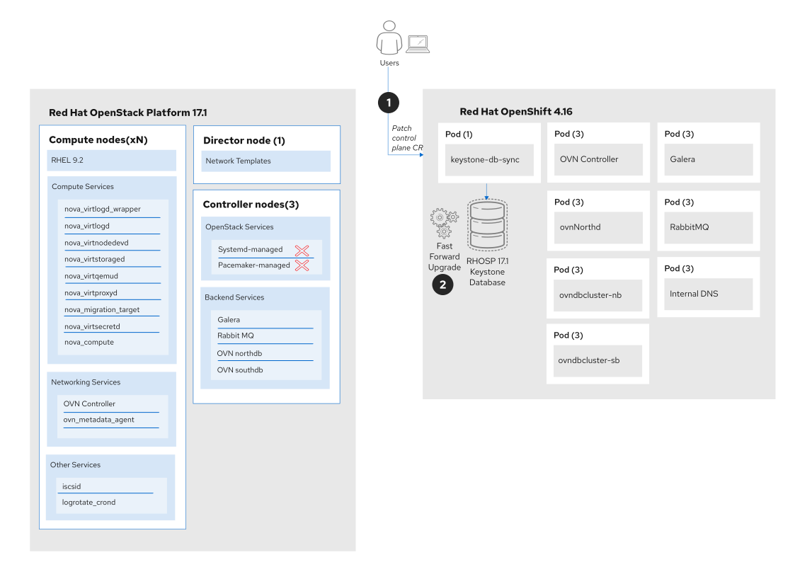Click the 'nova_migration_target' entry
Image resolution: width=795 pixels, height=562 pixels.
click(102, 309)
